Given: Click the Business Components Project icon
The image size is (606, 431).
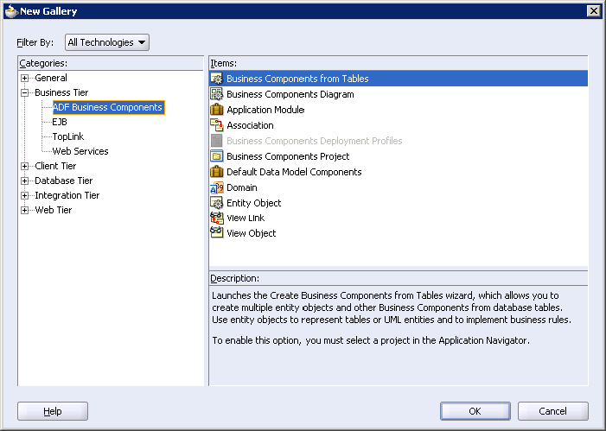Looking at the screenshot, I should (216, 156).
